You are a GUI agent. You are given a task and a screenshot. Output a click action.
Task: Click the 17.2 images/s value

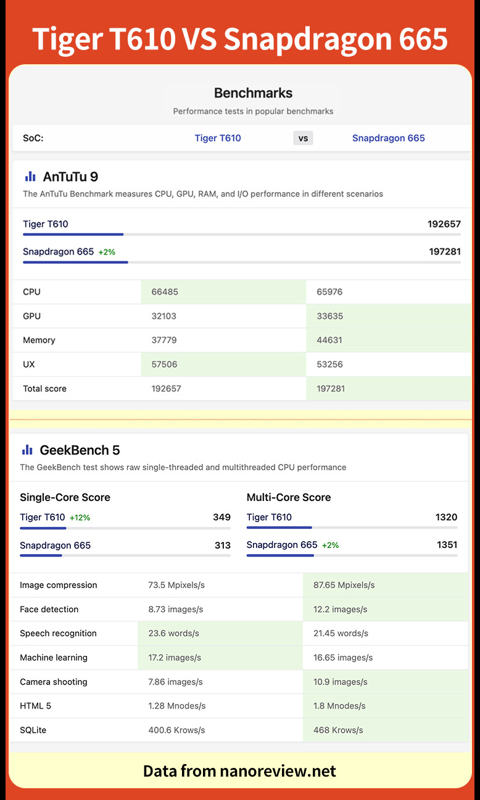(175, 657)
